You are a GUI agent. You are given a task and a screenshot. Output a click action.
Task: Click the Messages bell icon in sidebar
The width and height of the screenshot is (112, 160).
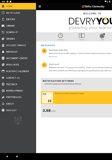pos(3,52)
